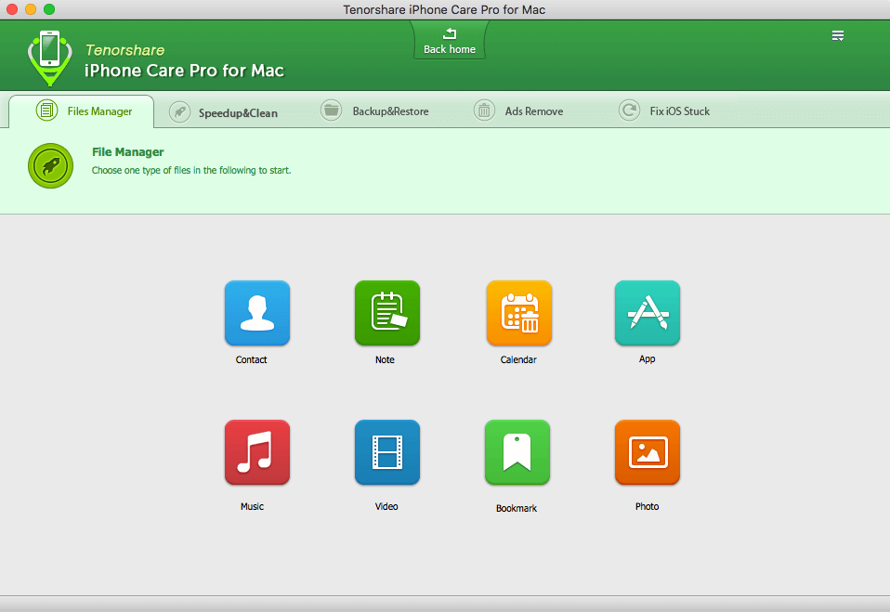The width and height of the screenshot is (890, 612).
Task: Open the Photo file type icon
Action: pyautogui.click(x=648, y=452)
